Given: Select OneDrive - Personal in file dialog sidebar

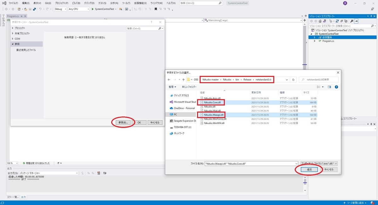Looking at the screenshot, I should coord(184,108).
